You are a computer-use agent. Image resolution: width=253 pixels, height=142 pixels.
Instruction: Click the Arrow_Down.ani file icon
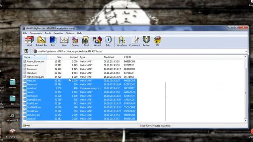25,62
